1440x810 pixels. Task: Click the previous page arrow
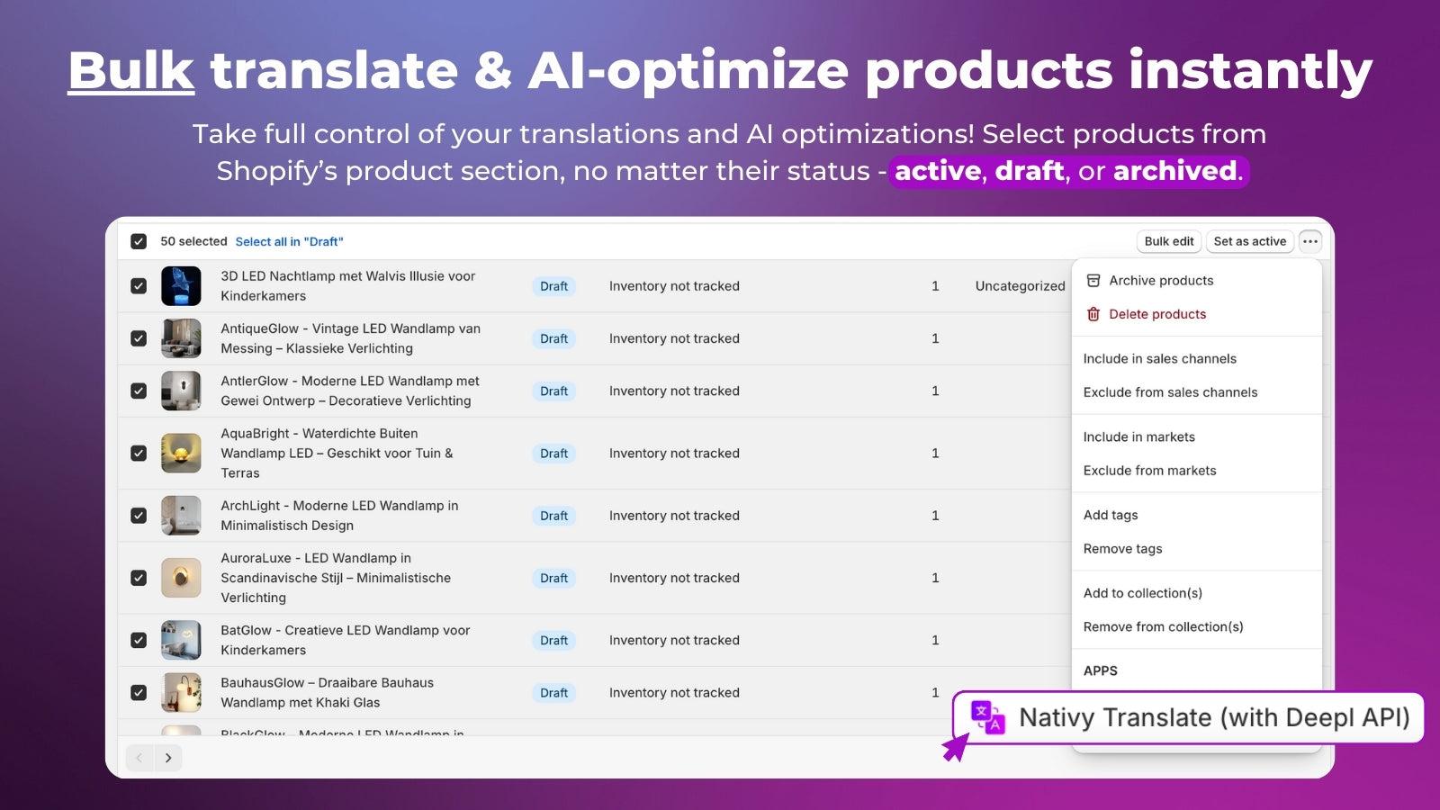pos(139,758)
